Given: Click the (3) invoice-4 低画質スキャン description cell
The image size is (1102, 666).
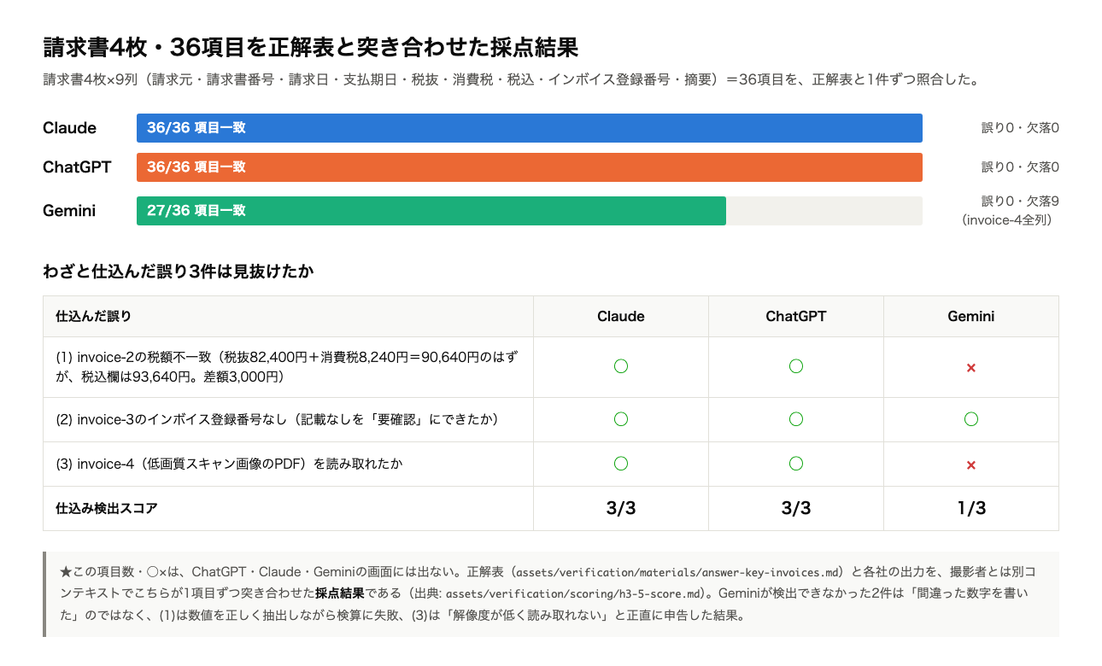Looking at the screenshot, I should click(288, 464).
